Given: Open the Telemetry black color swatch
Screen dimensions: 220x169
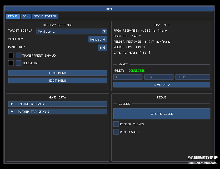Looking at the screenshot, I should click(11, 63).
